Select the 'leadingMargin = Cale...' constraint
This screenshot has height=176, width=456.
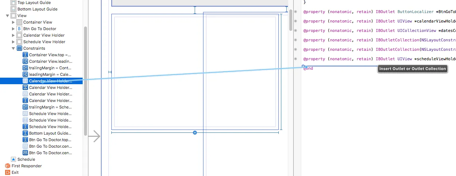click(50, 74)
